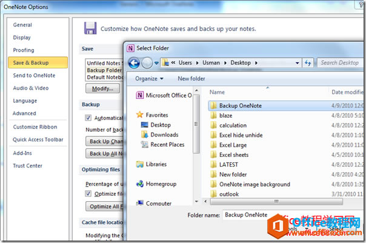Select the Backup OneNote folder icon
Screen dimensions: 366x243
213,105
